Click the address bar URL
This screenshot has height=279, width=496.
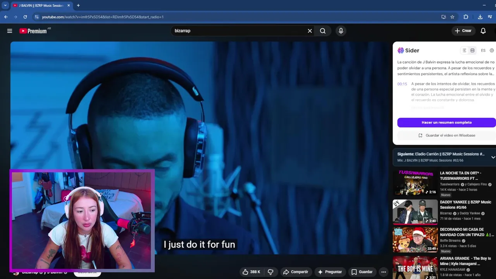pos(103,17)
